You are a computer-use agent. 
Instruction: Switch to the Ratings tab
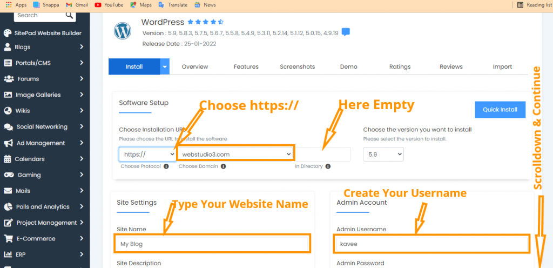pos(400,66)
